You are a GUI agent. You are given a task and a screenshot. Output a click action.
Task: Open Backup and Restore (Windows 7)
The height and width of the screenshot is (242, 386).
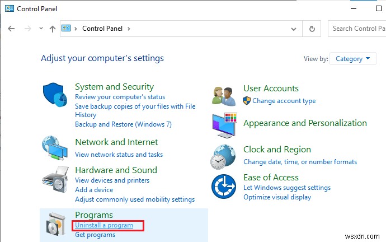pyautogui.click(x=123, y=124)
